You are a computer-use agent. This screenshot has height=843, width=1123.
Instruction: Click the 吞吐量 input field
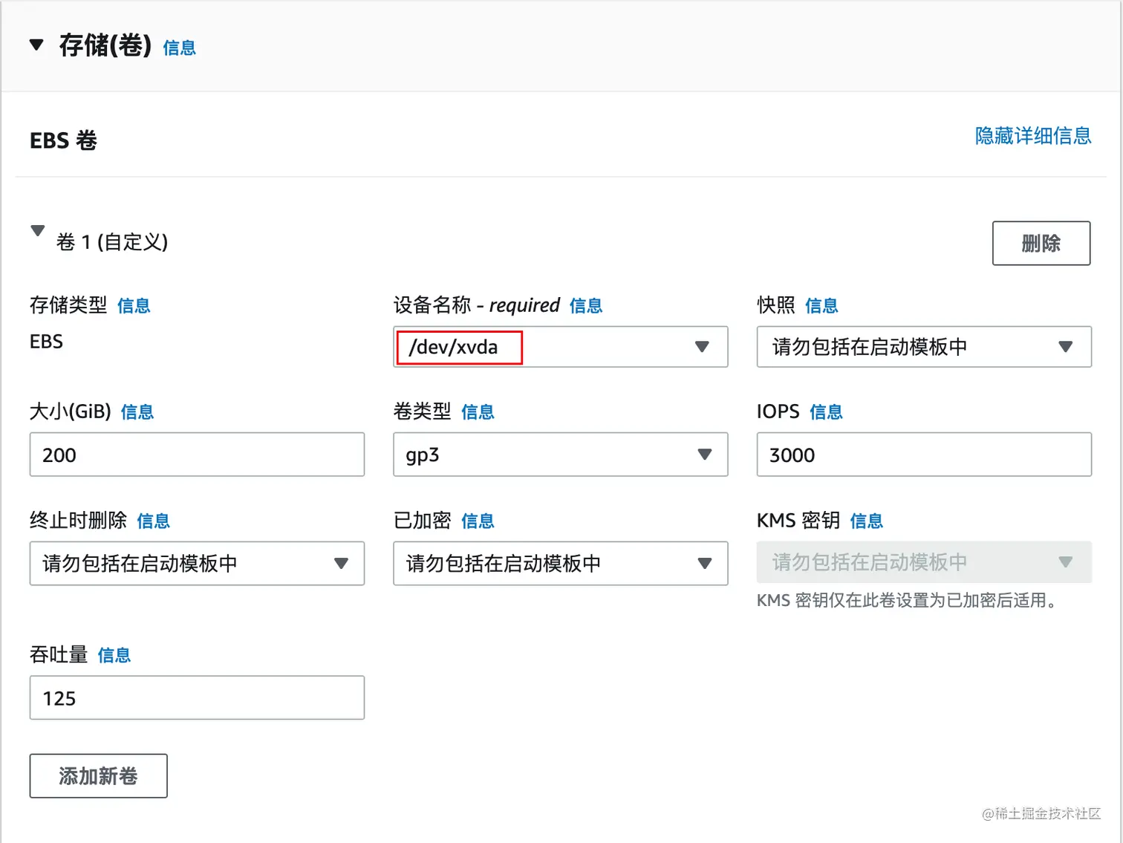point(197,698)
